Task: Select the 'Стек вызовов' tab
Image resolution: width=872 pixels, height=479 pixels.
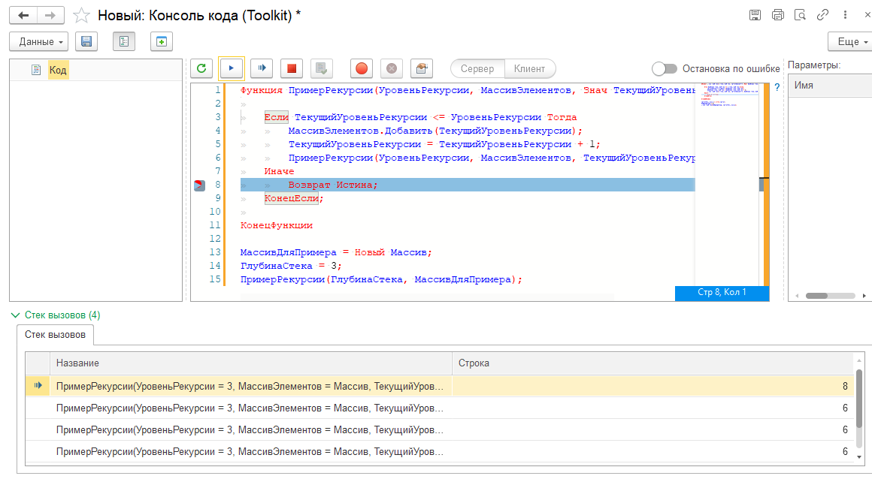Action: [55, 334]
